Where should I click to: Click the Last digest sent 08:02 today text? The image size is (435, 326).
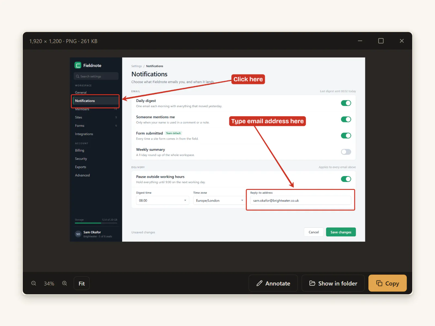(338, 91)
